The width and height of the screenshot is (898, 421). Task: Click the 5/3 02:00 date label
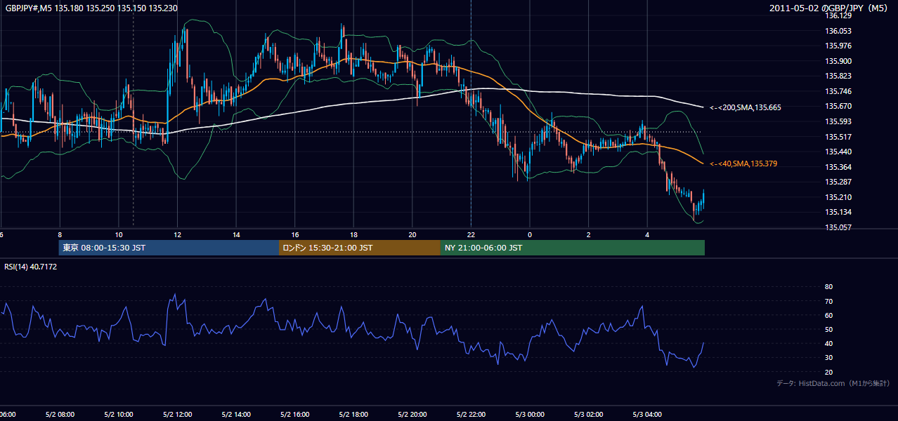(x=589, y=414)
